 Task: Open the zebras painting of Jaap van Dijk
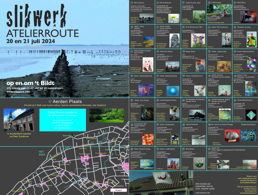pyautogui.click(x=224, y=66)
